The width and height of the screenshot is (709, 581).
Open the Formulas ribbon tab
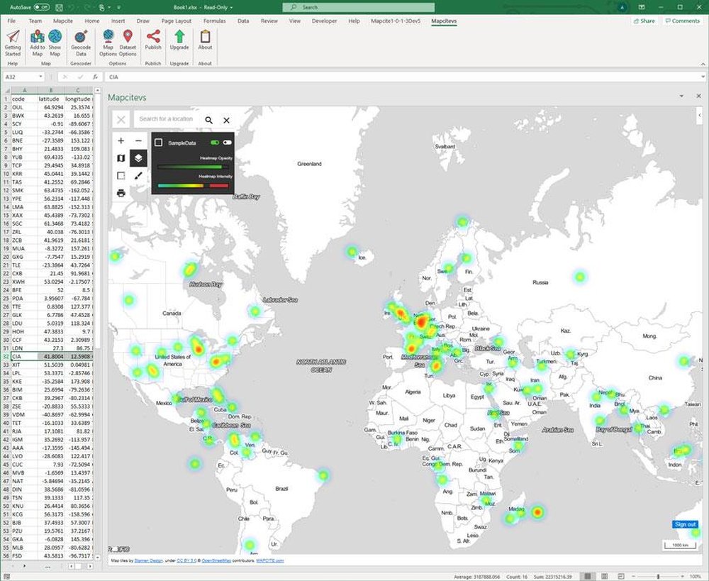coord(214,21)
